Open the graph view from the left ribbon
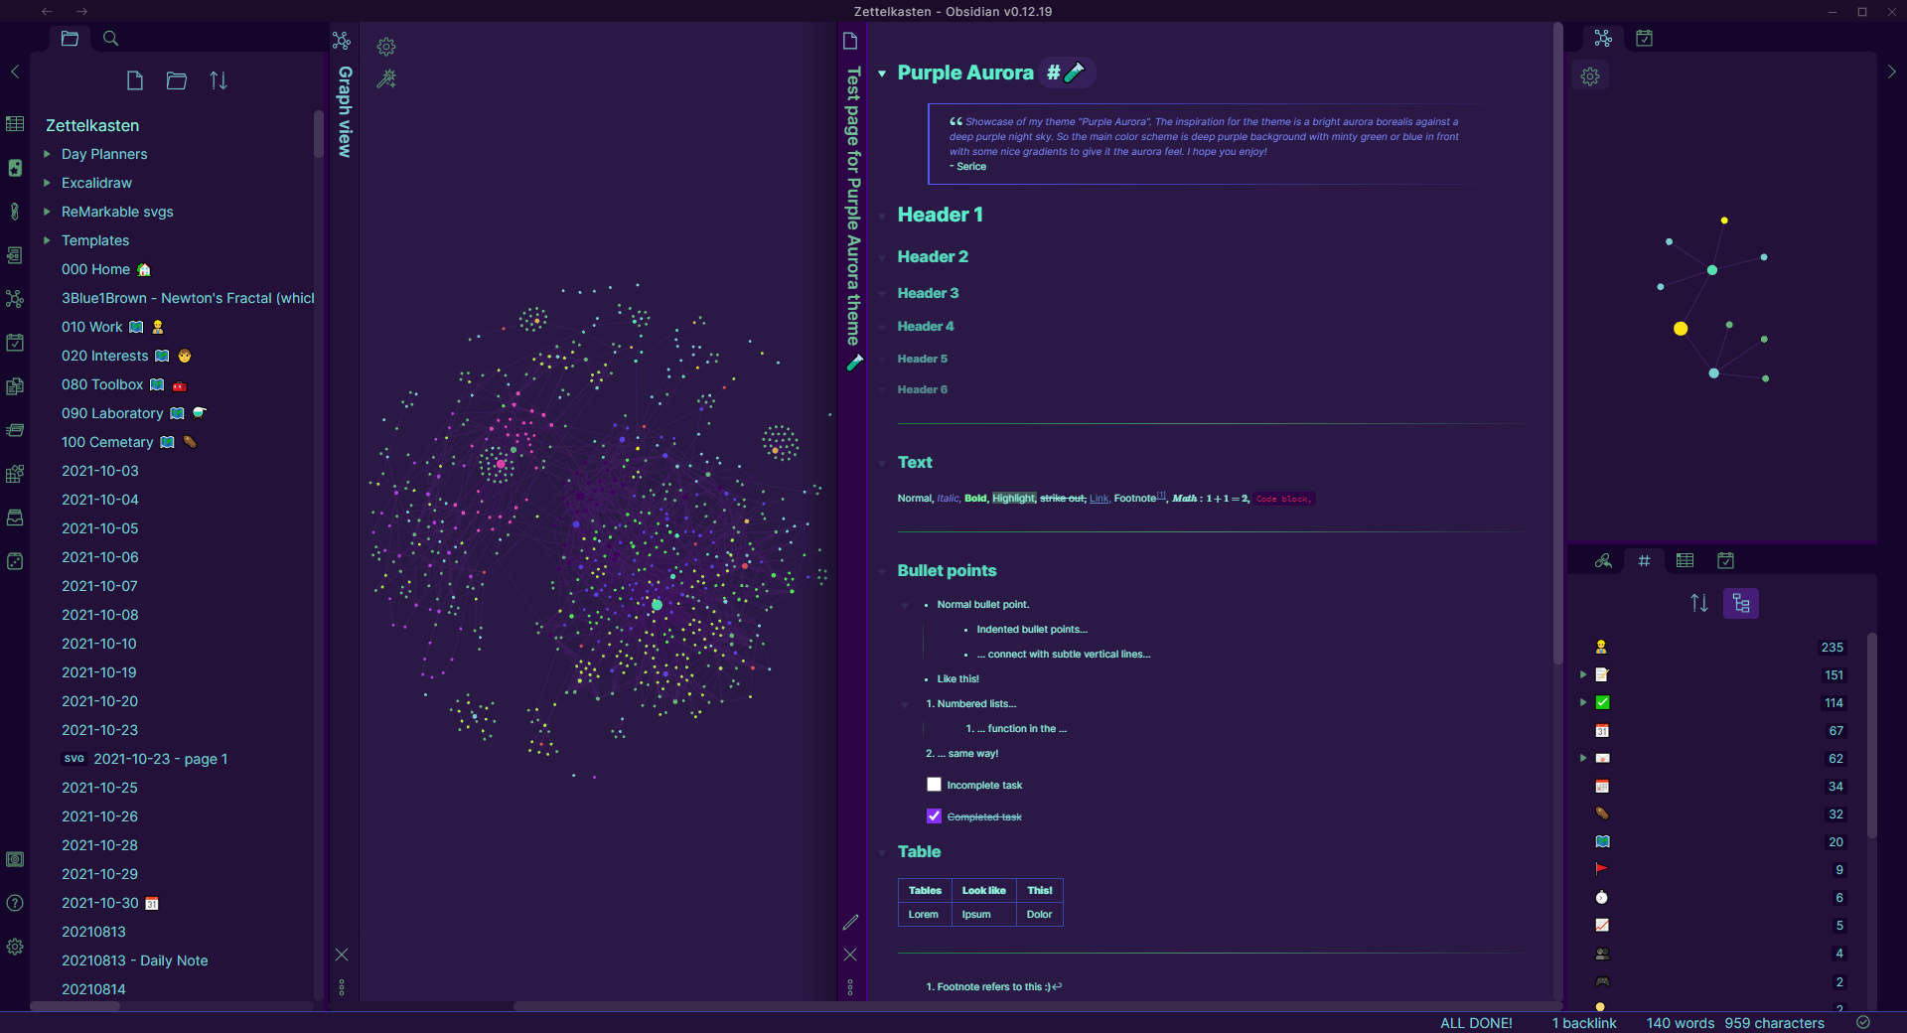The image size is (1907, 1033). 15,299
